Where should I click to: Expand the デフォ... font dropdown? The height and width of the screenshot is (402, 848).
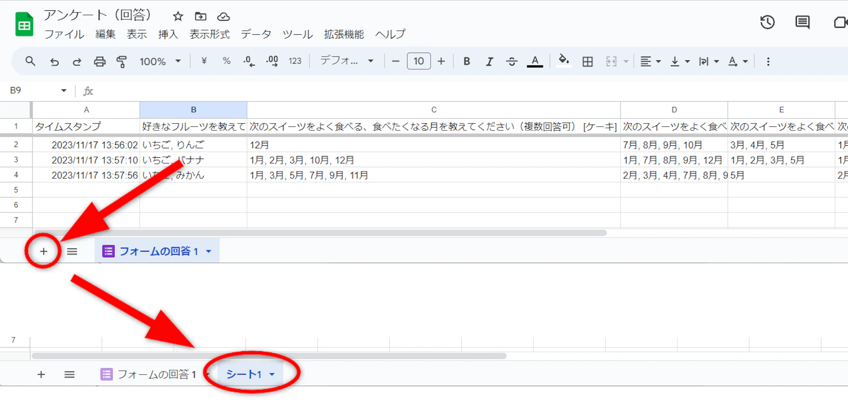[x=347, y=61]
